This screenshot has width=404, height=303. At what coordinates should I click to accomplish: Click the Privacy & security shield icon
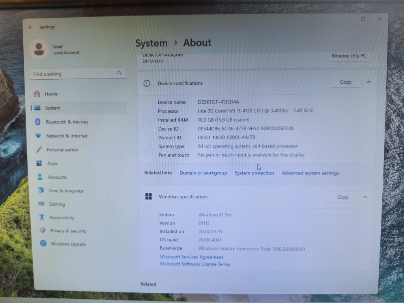[x=43, y=230]
